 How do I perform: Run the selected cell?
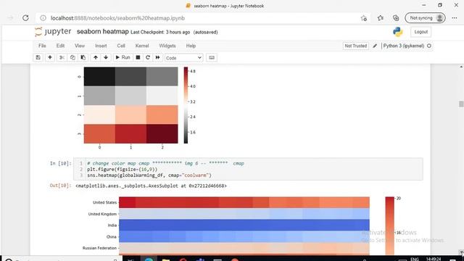coord(123,57)
